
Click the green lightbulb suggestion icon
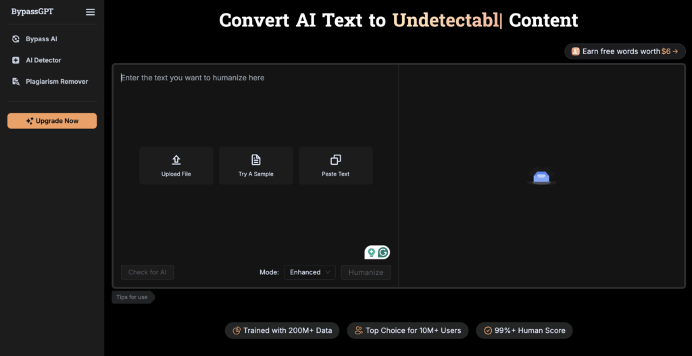tap(370, 253)
